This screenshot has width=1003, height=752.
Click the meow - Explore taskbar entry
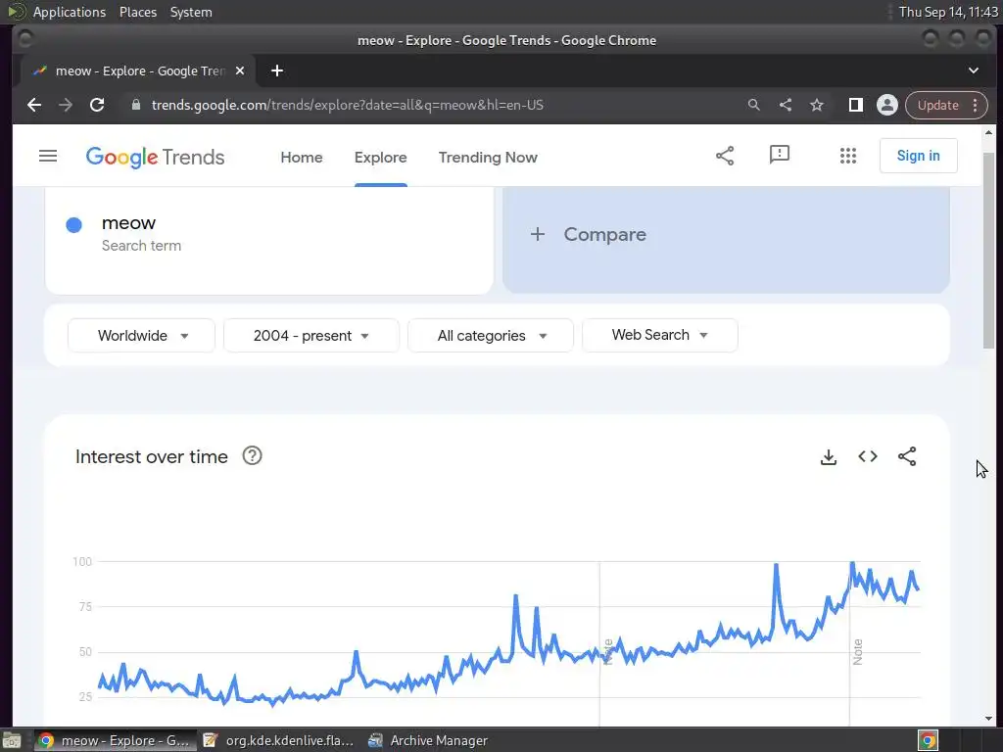(116, 740)
